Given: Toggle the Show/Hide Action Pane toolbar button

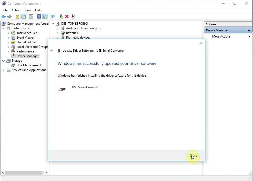Looking at the screenshot, I should click(x=45, y=16).
